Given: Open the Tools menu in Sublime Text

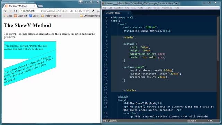Looking at the screenshot, I should [148, 8].
